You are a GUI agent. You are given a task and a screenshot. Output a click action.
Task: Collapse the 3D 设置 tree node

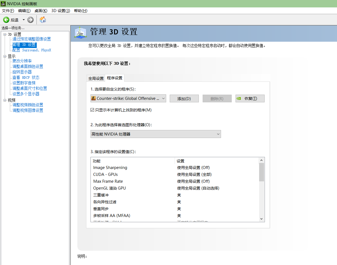(x=5, y=34)
